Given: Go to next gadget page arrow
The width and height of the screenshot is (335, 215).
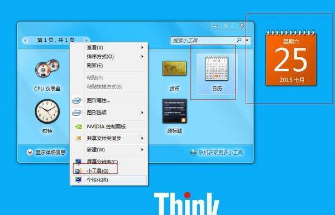Looking at the screenshot, I should click(x=86, y=40).
